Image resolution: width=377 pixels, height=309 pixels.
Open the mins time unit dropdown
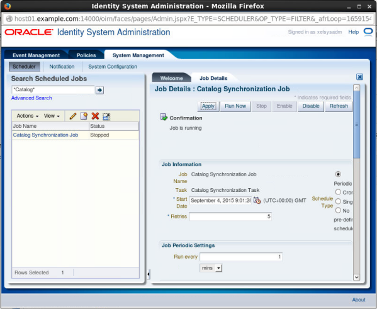point(211,268)
